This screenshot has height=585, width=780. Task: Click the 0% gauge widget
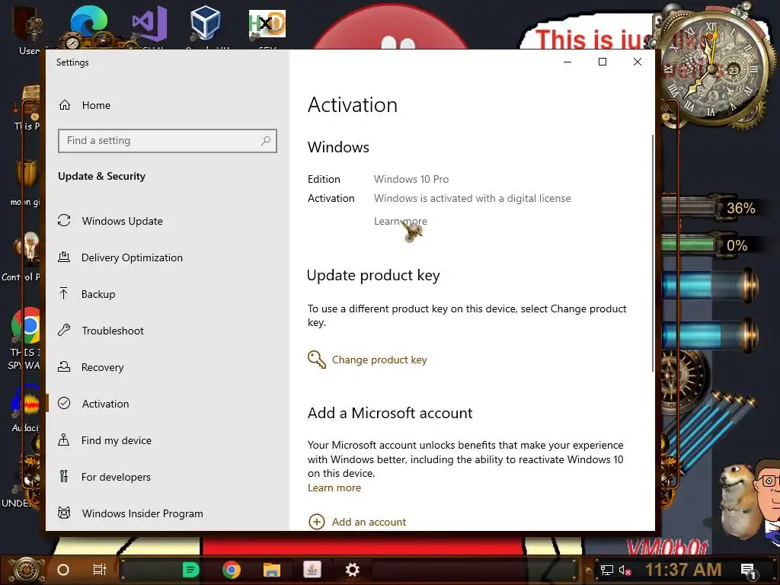click(709, 245)
